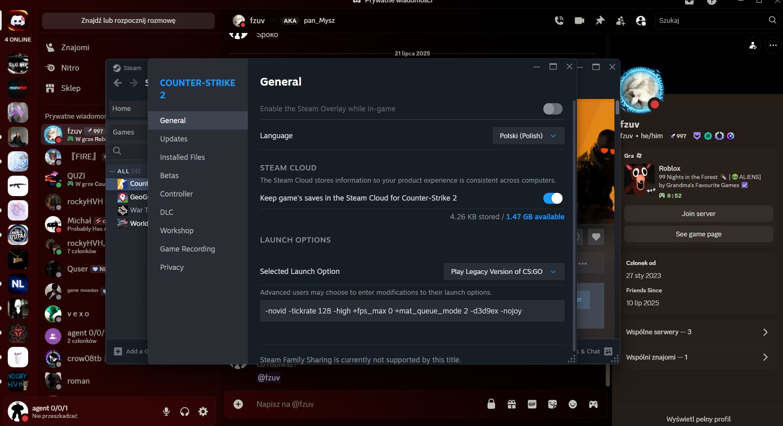The width and height of the screenshot is (783, 426).
Task: Open the Controller tab
Action: [198, 194]
